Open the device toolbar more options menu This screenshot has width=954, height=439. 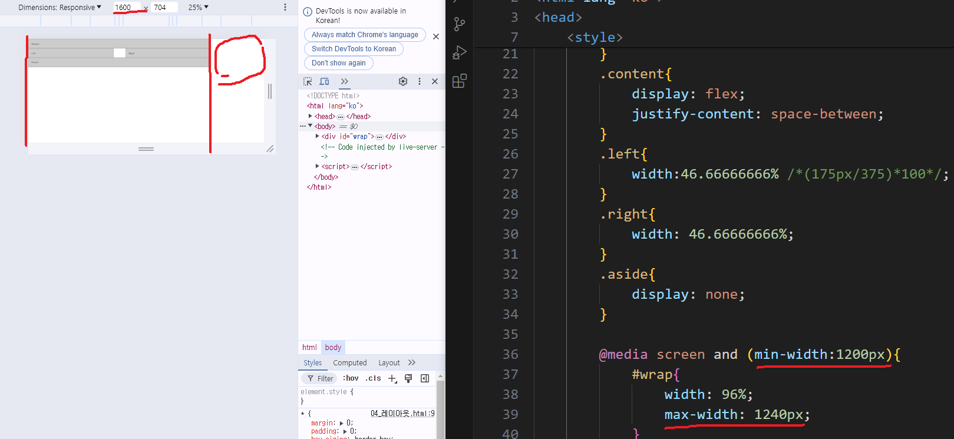[285, 7]
